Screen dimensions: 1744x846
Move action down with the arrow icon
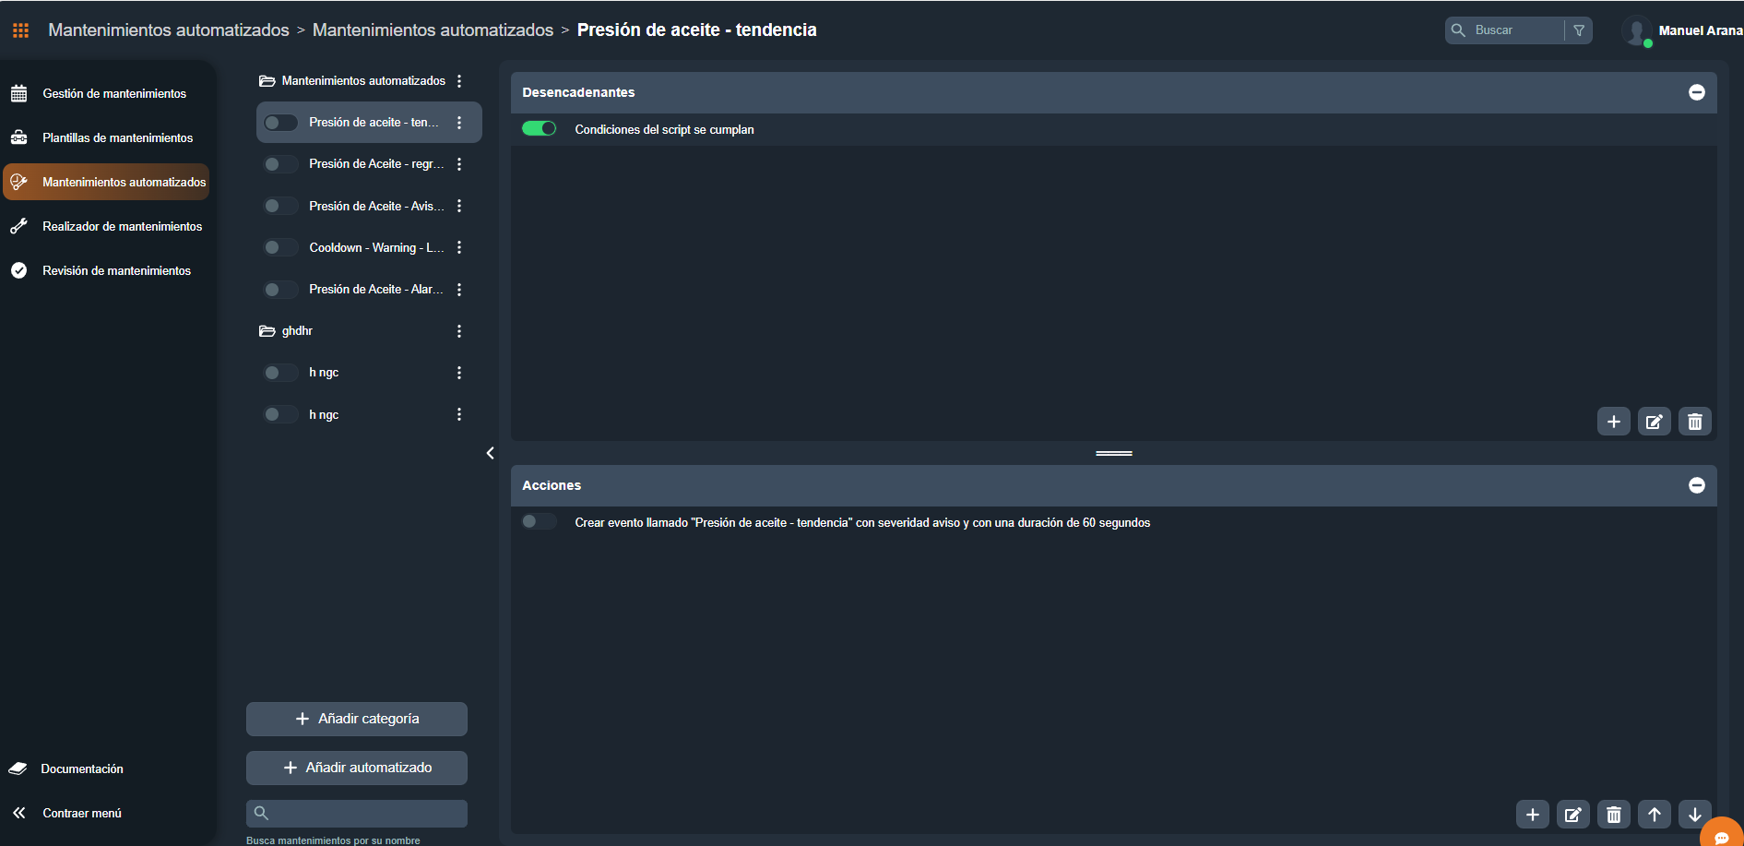[1694, 815]
